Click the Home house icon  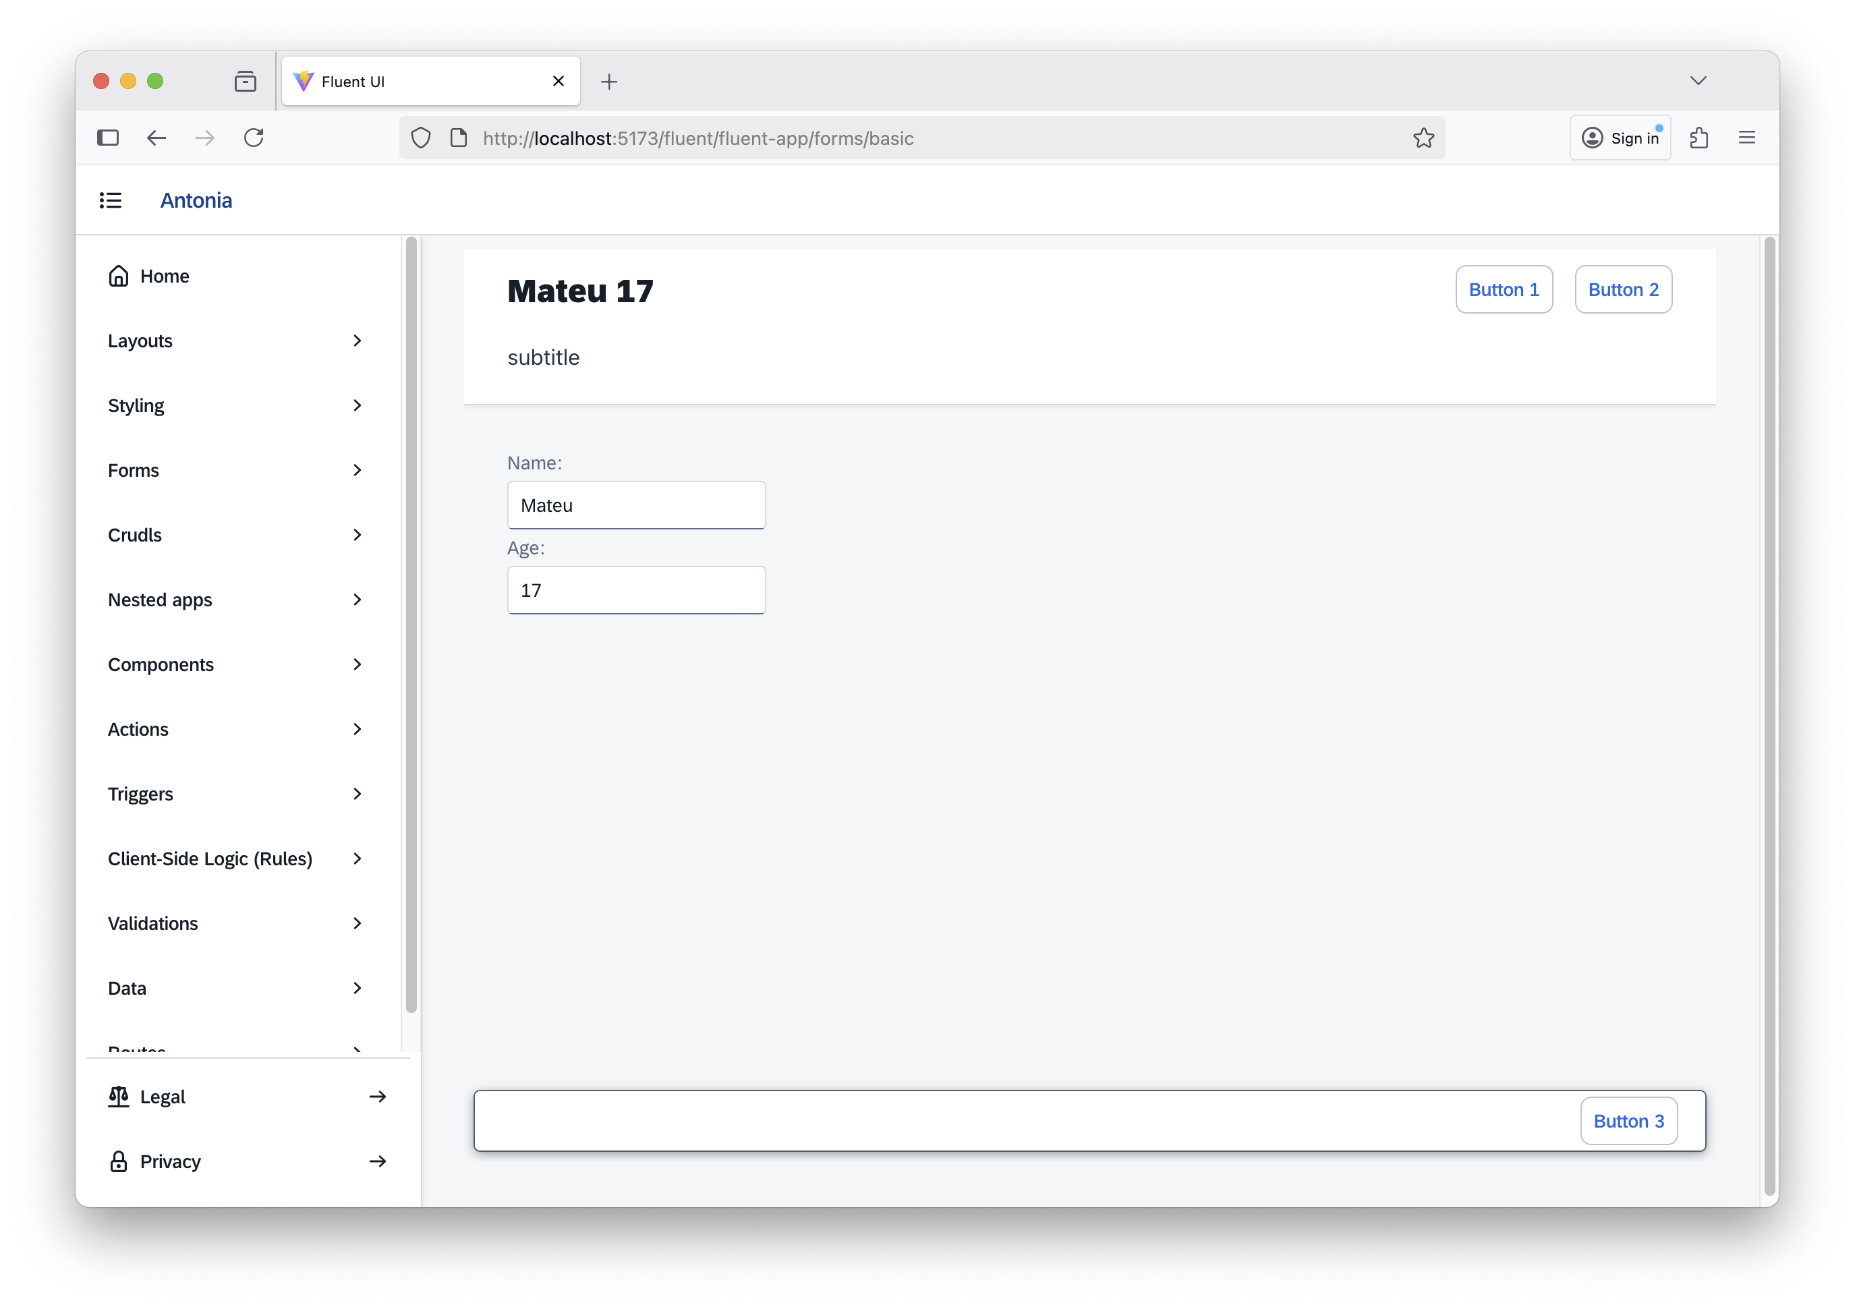coord(119,277)
